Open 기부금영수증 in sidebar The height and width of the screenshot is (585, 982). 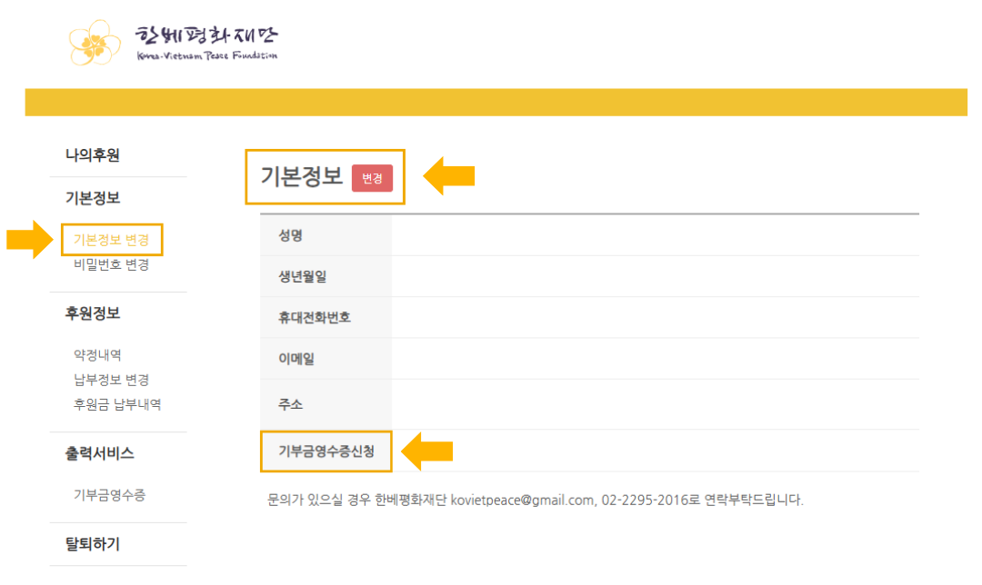(x=110, y=495)
